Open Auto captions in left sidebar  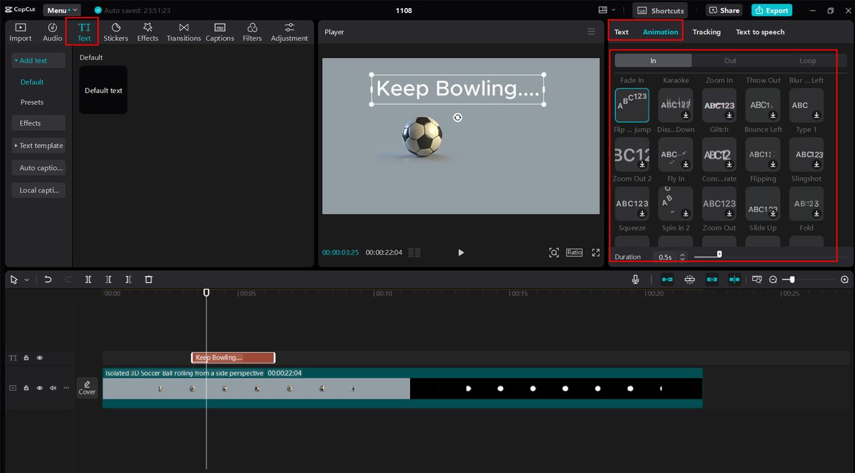click(38, 168)
